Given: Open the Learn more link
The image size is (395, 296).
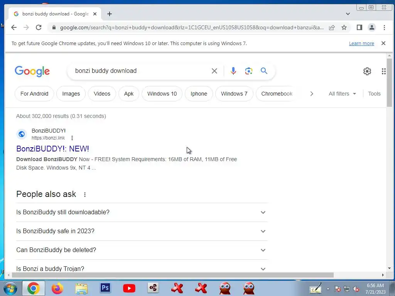Looking at the screenshot, I should [361, 43].
